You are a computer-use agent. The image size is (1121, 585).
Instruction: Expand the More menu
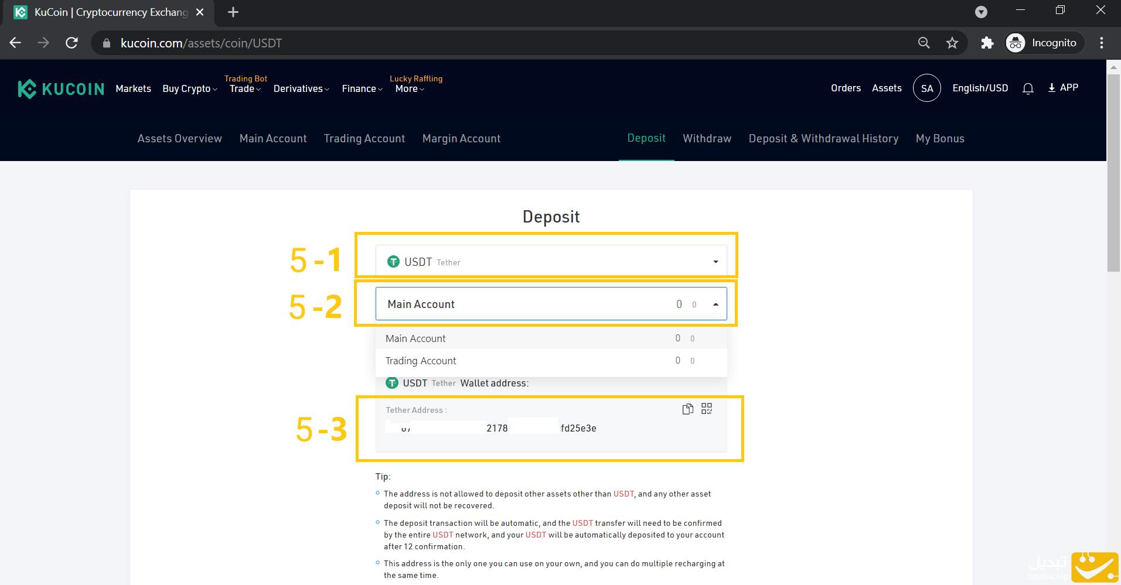[x=410, y=89]
